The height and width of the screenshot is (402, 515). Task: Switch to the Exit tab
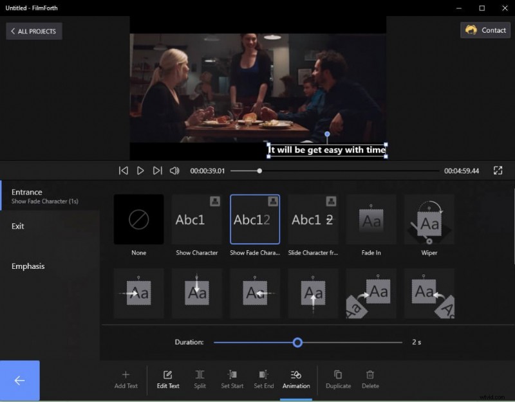tap(17, 226)
